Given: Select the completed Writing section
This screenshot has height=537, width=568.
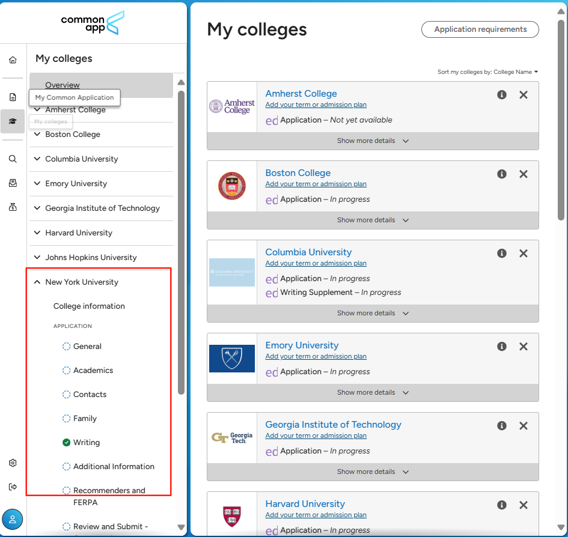Looking at the screenshot, I should click(86, 443).
